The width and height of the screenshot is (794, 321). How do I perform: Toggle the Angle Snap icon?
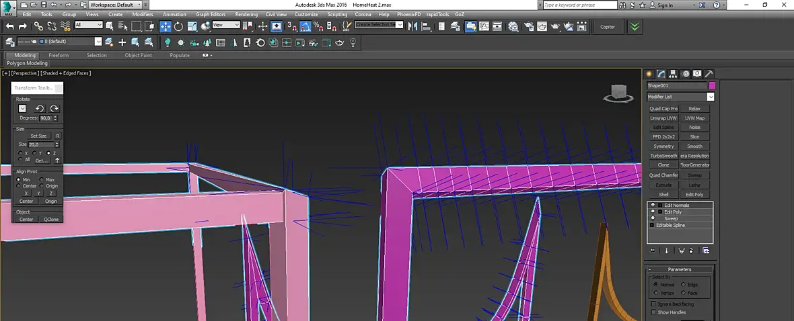click(x=306, y=27)
